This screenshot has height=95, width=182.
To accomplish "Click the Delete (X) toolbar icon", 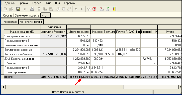I will coord(25,9).
